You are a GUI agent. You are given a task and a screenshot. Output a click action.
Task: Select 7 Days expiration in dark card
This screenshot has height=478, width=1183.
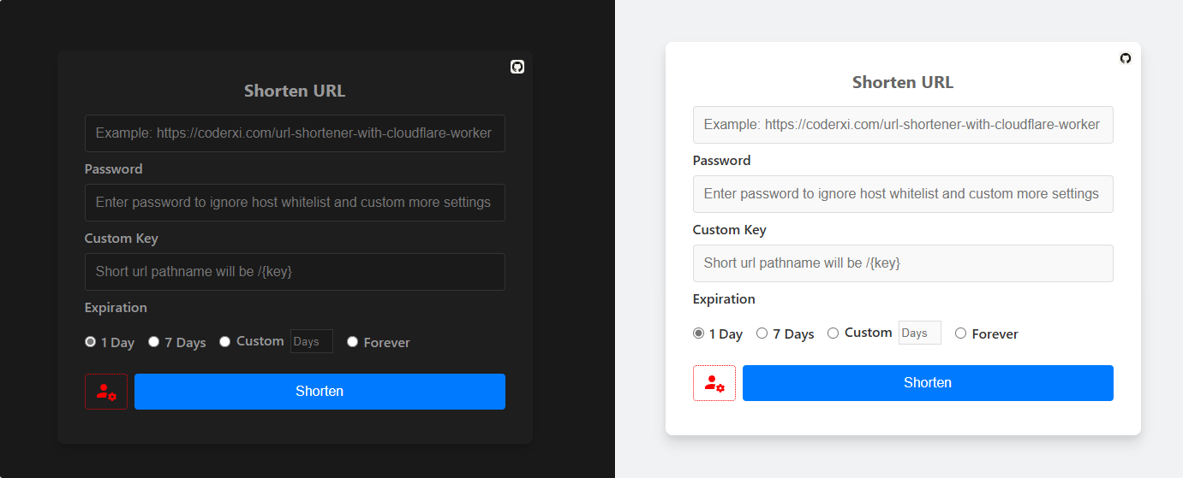[154, 342]
